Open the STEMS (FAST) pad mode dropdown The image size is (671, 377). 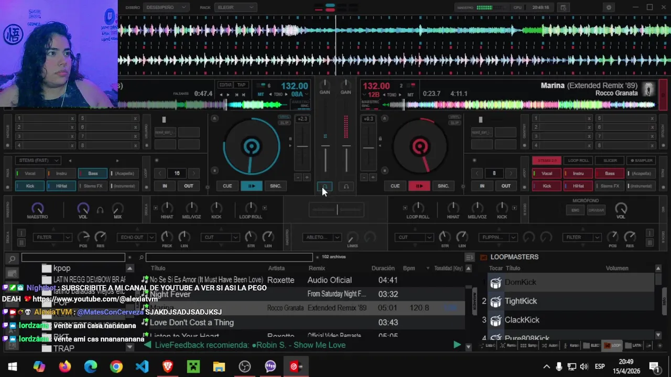38,160
